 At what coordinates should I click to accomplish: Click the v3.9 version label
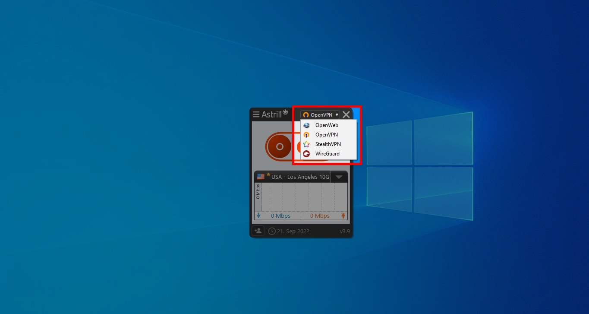[x=345, y=232]
